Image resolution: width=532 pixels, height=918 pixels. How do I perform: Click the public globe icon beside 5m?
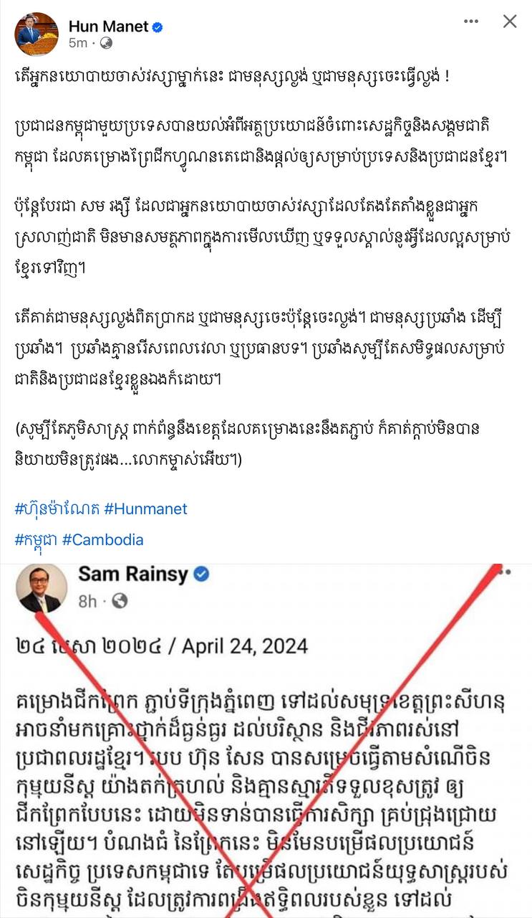(x=106, y=43)
